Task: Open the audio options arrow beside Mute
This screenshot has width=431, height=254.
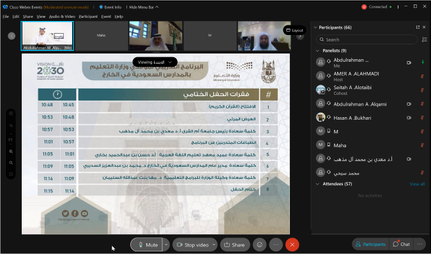Action: click(166, 244)
